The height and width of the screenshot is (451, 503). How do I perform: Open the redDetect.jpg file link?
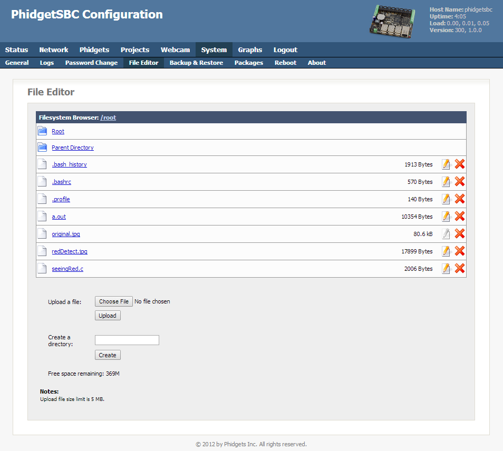70,251
